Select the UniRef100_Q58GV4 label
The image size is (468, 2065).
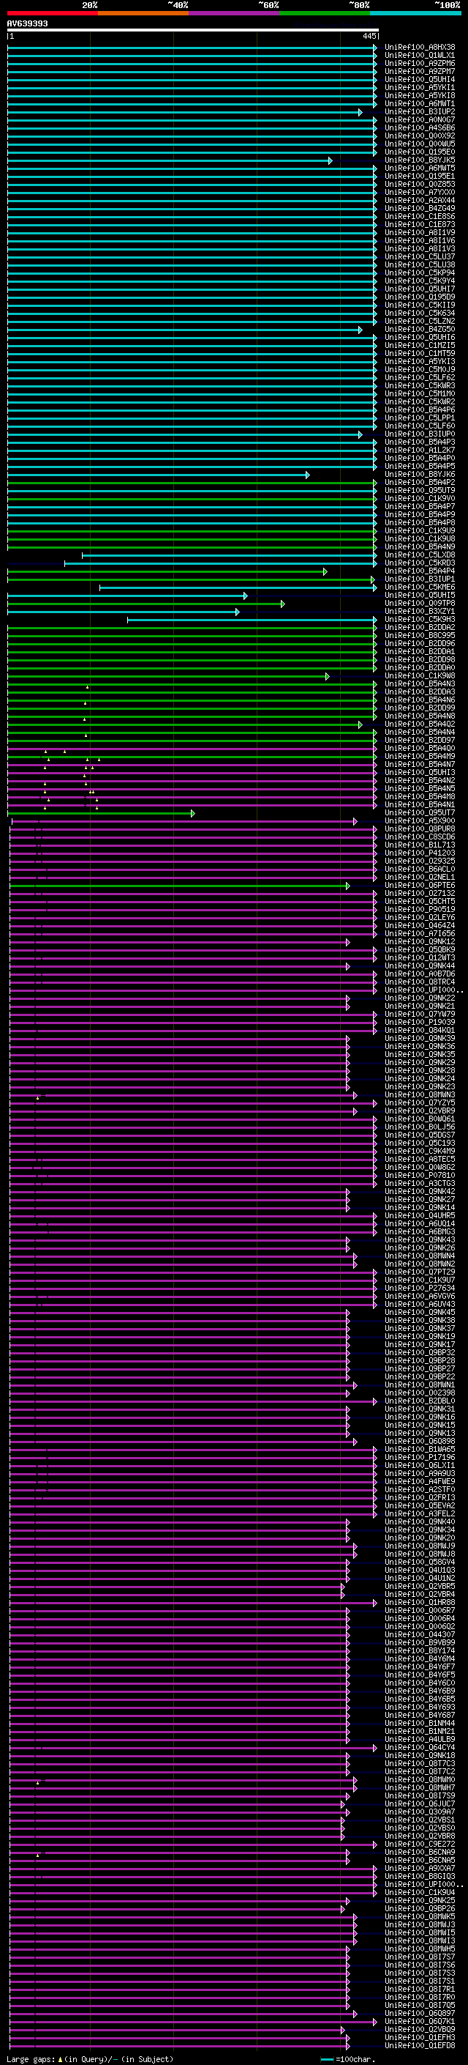[420, 1562]
